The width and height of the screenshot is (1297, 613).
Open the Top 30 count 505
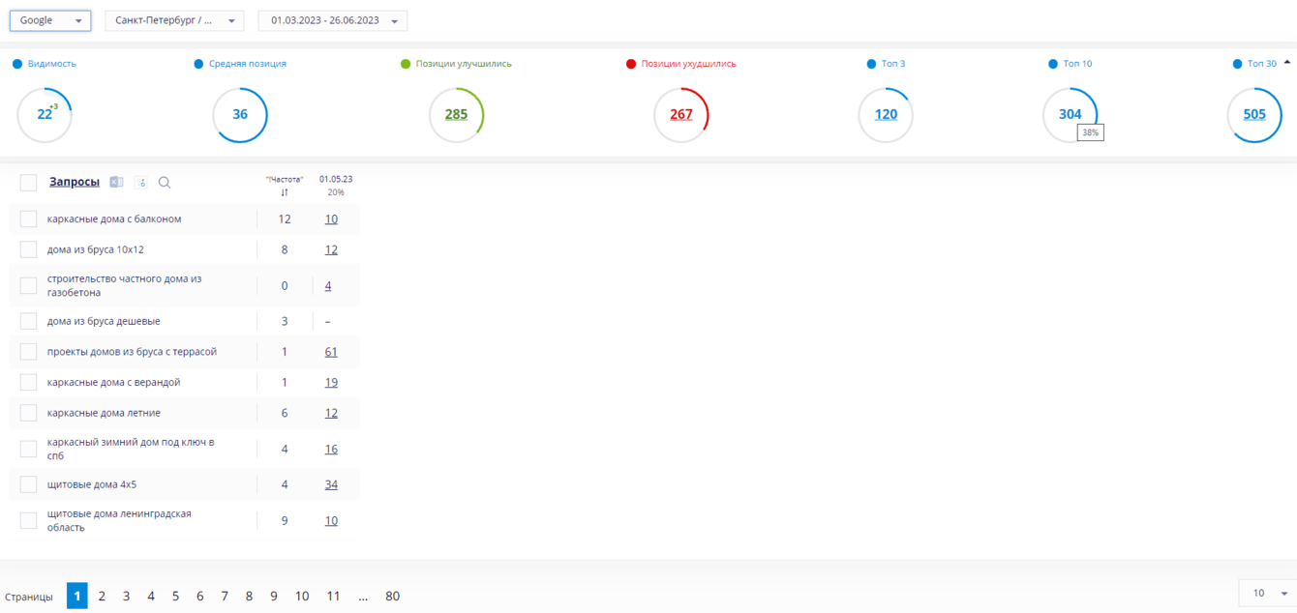click(x=1254, y=114)
